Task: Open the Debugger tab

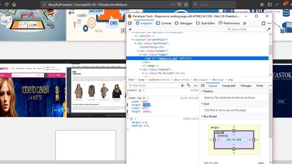Action: click(x=183, y=23)
